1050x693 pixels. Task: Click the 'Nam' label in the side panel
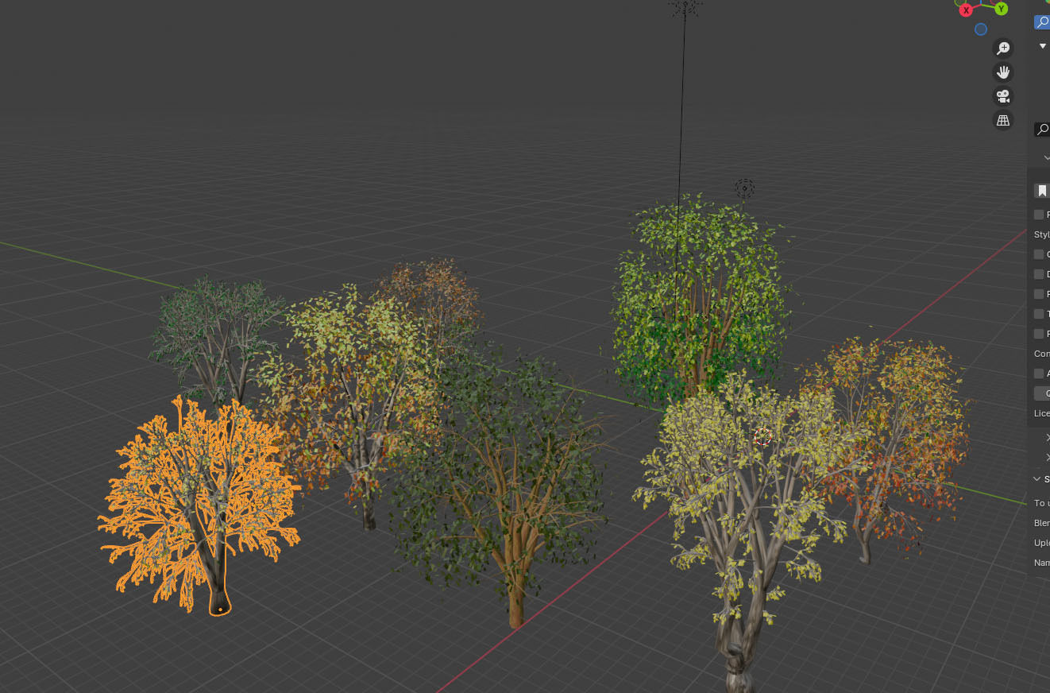click(x=1041, y=563)
